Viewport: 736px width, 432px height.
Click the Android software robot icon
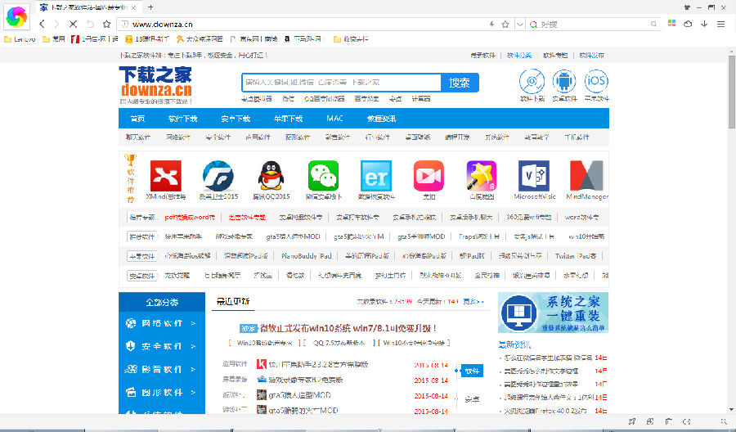click(563, 81)
